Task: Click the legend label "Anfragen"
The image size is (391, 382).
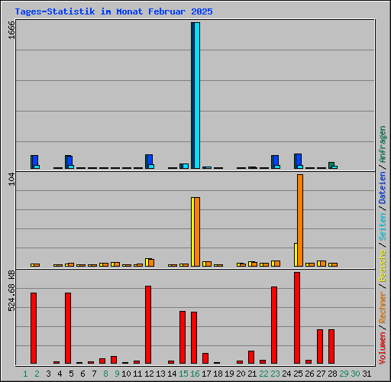Action: (383, 144)
